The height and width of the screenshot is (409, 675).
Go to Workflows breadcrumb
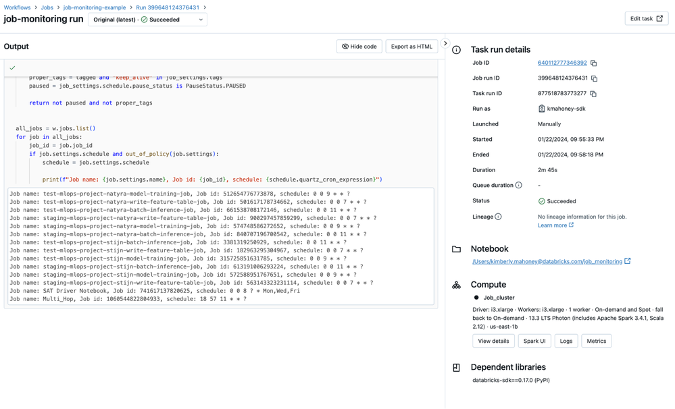[17, 7]
